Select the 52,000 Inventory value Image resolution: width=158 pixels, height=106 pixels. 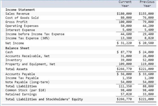[148, 60]
